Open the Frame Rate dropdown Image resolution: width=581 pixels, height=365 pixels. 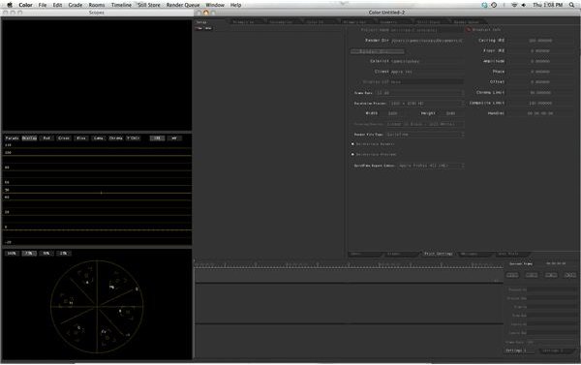pyautogui.click(x=420, y=93)
